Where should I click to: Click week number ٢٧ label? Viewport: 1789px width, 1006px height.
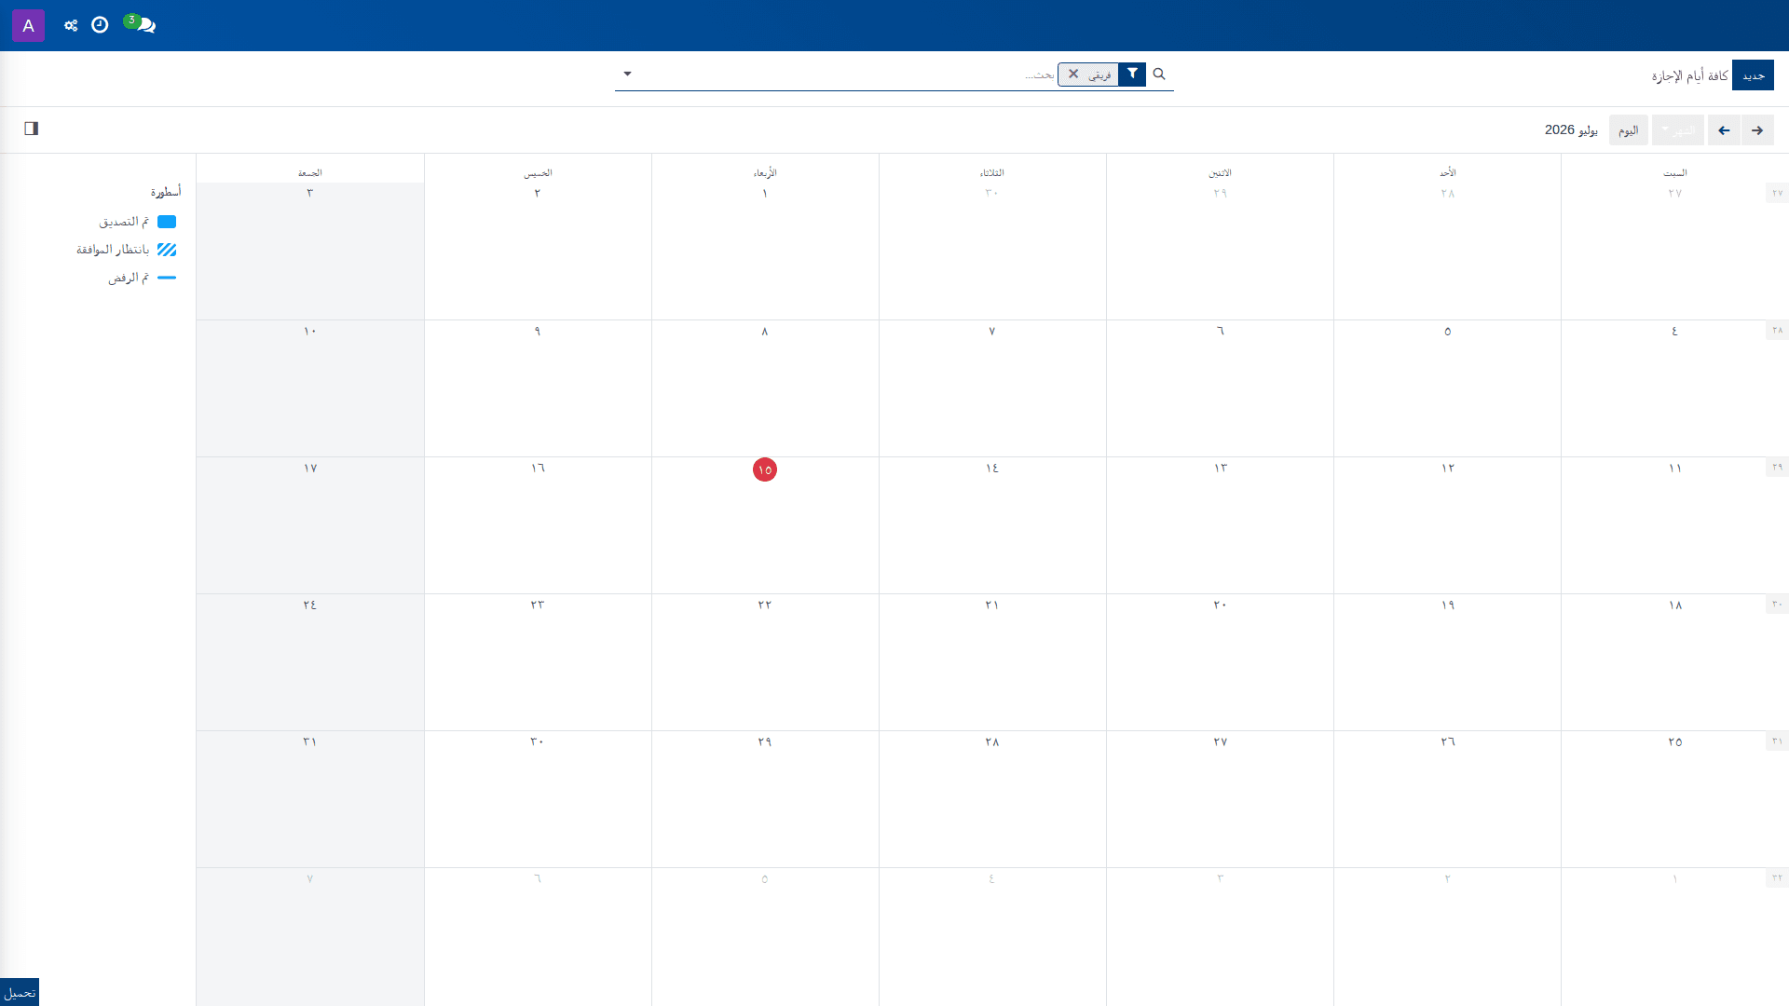click(x=1777, y=193)
